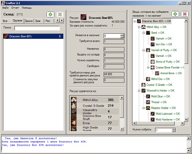This screenshot has width=192, height=154.
Task: Increase the Нужно собрать spinner value
Action: click(174, 129)
